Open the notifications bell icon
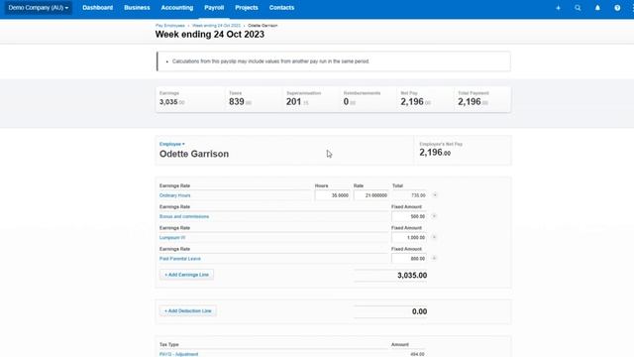The image size is (634, 357). click(x=597, y=8)
